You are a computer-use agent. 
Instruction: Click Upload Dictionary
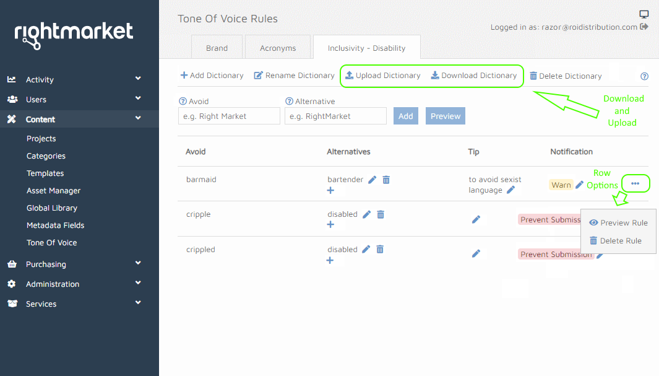pyautogui.click(x=382, y=76)
